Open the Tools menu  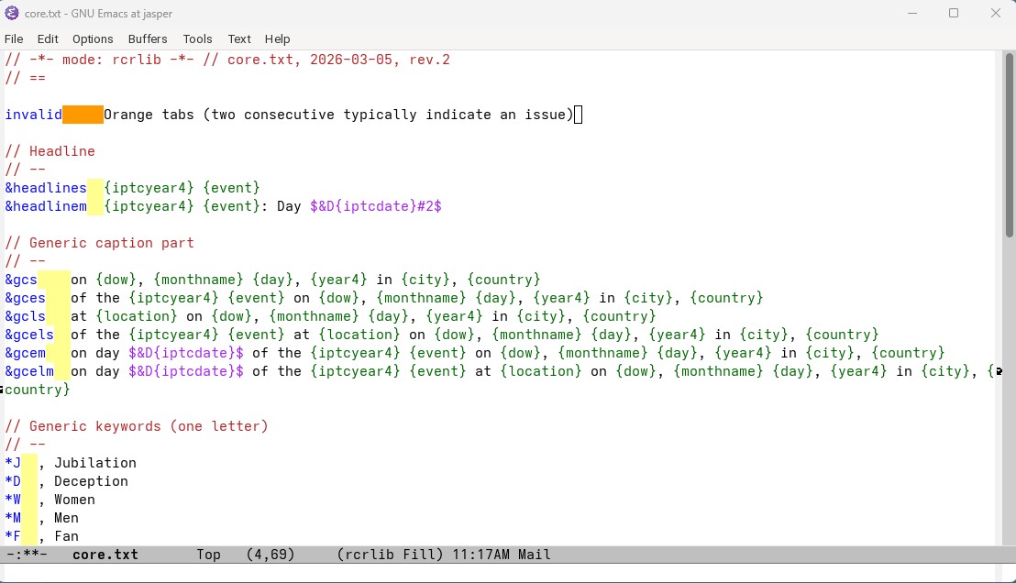198,38
